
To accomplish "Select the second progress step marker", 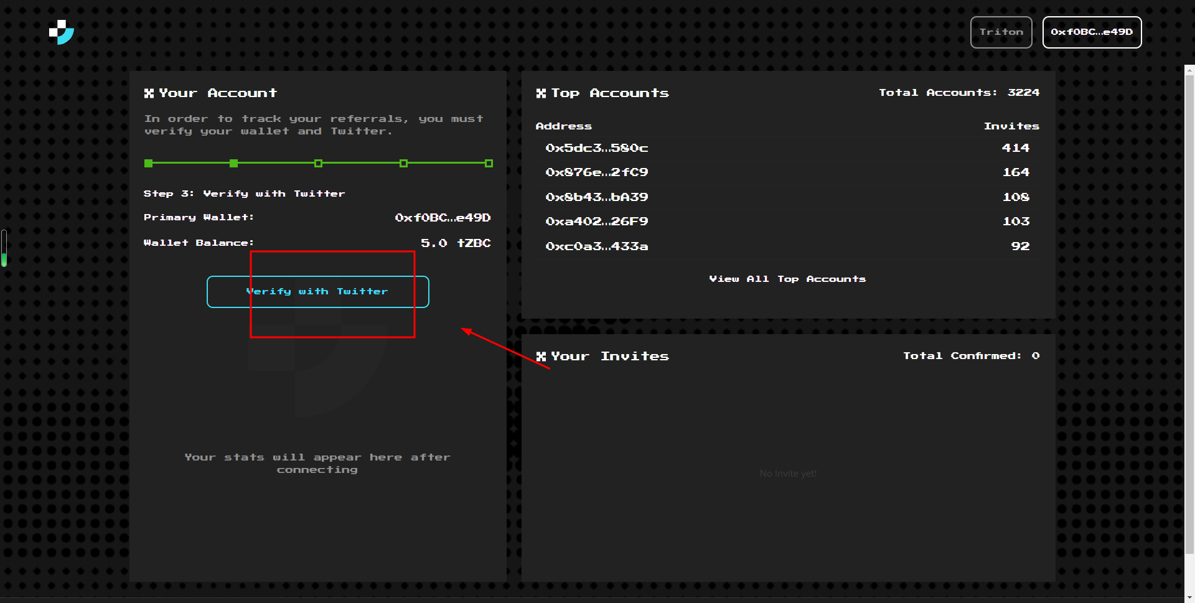I will (x=233, y=163).
